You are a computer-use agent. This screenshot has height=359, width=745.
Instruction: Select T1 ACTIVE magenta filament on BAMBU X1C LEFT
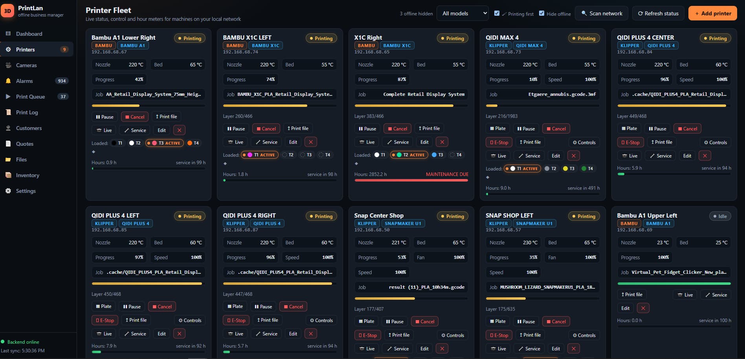(x=260, y=155)
